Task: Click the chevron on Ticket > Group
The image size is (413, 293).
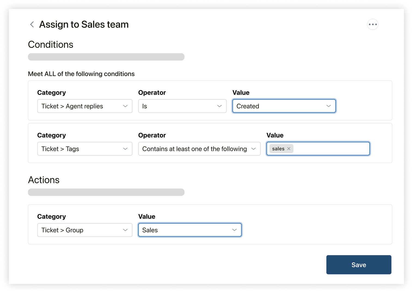Action: click(x=126, y=230)
